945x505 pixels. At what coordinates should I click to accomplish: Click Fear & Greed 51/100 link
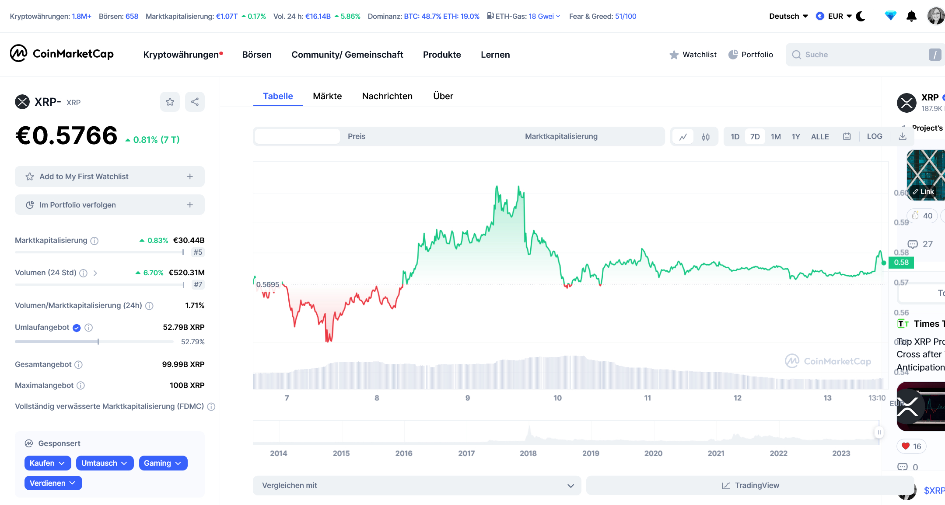(x=602, y=16)
